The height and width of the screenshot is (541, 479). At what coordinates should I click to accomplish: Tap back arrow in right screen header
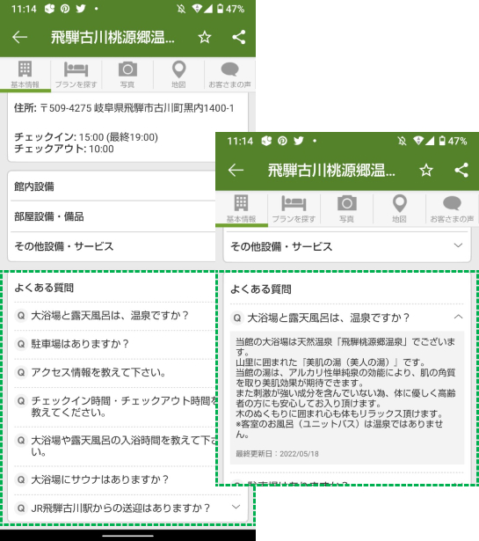(x=236, y=170)
